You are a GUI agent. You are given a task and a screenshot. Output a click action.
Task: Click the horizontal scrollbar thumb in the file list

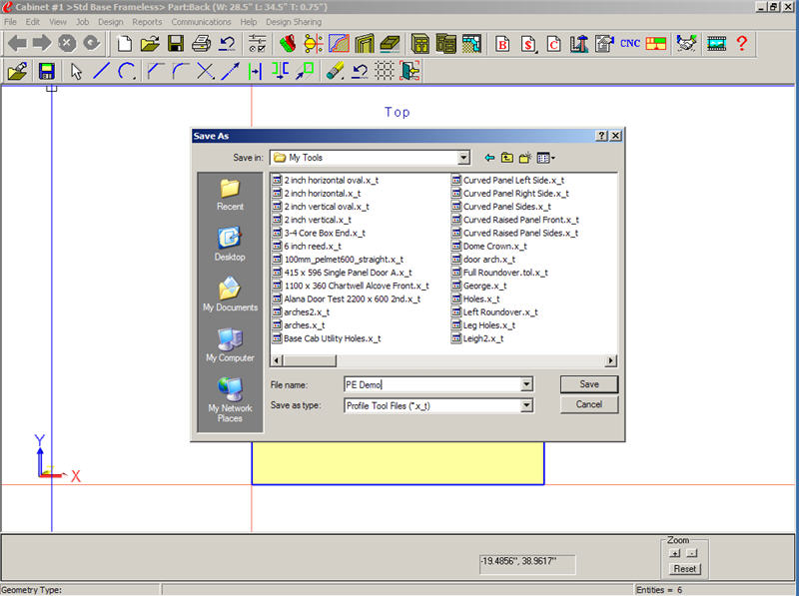point(309,360)
